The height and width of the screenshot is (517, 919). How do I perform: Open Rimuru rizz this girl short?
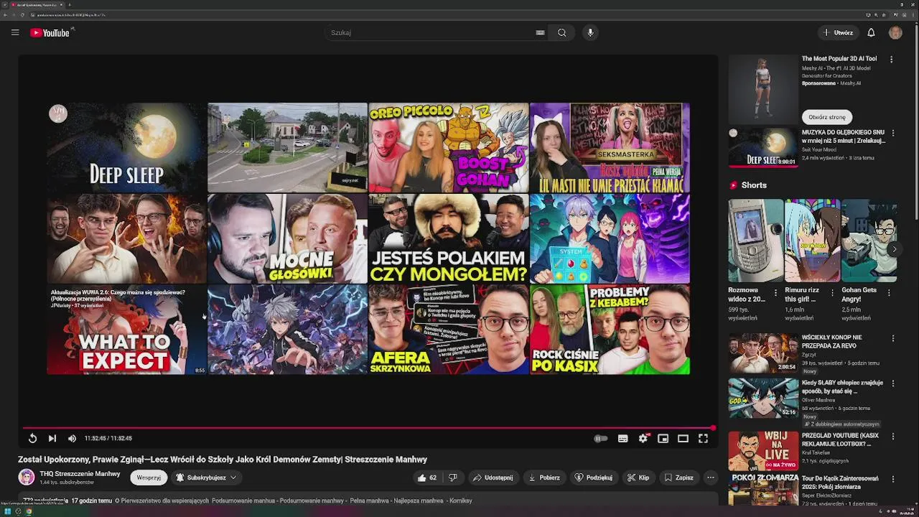pyautogui.click(x=812, y=241)
